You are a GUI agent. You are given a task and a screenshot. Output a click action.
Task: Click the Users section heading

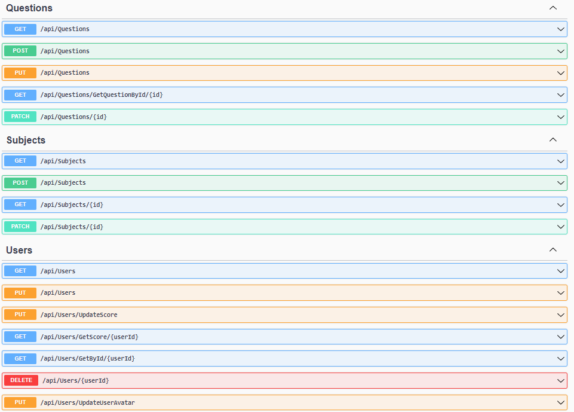(19, 250)
